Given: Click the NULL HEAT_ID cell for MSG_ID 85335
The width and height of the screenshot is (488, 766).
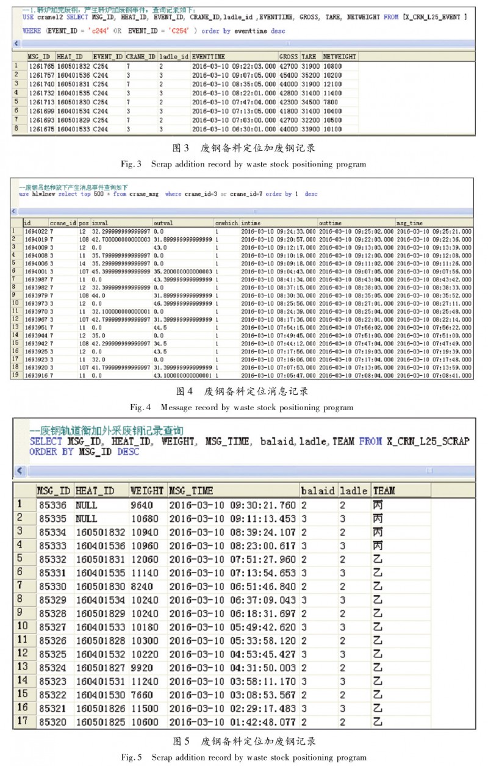Looking at the screenshot, I should tap(88, 519).
